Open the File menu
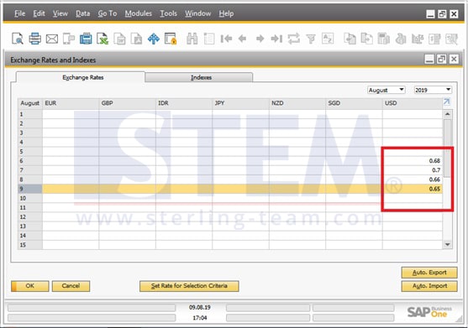Screen dimensions: 468x328 click(19, 13)
